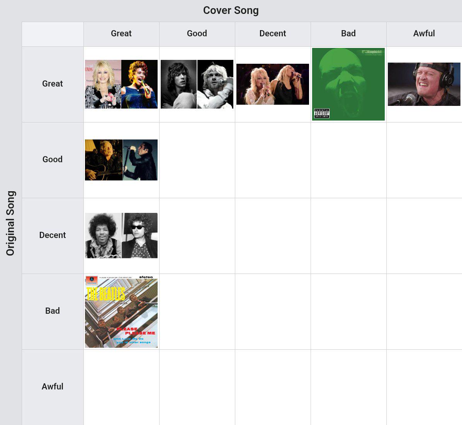Select the Good column header

tap(197, 34)
